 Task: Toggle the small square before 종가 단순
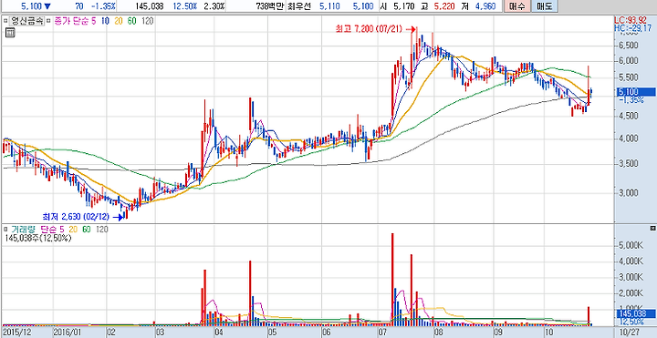coord(48,21)
